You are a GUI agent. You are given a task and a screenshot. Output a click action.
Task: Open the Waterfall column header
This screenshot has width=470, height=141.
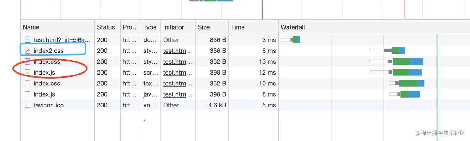(x=293, y=27)
